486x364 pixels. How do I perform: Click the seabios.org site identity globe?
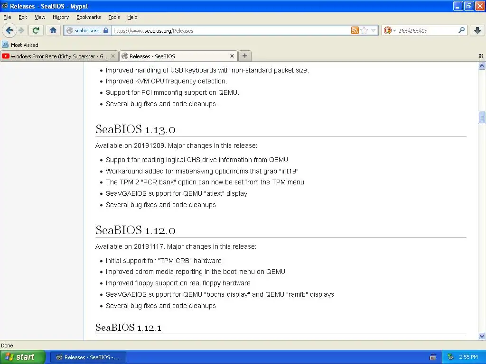(x=70, y=30)
